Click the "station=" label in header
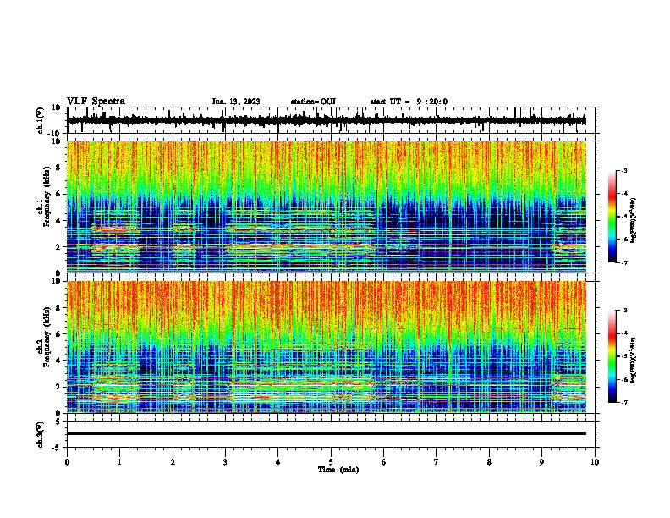 click(305, 102)
